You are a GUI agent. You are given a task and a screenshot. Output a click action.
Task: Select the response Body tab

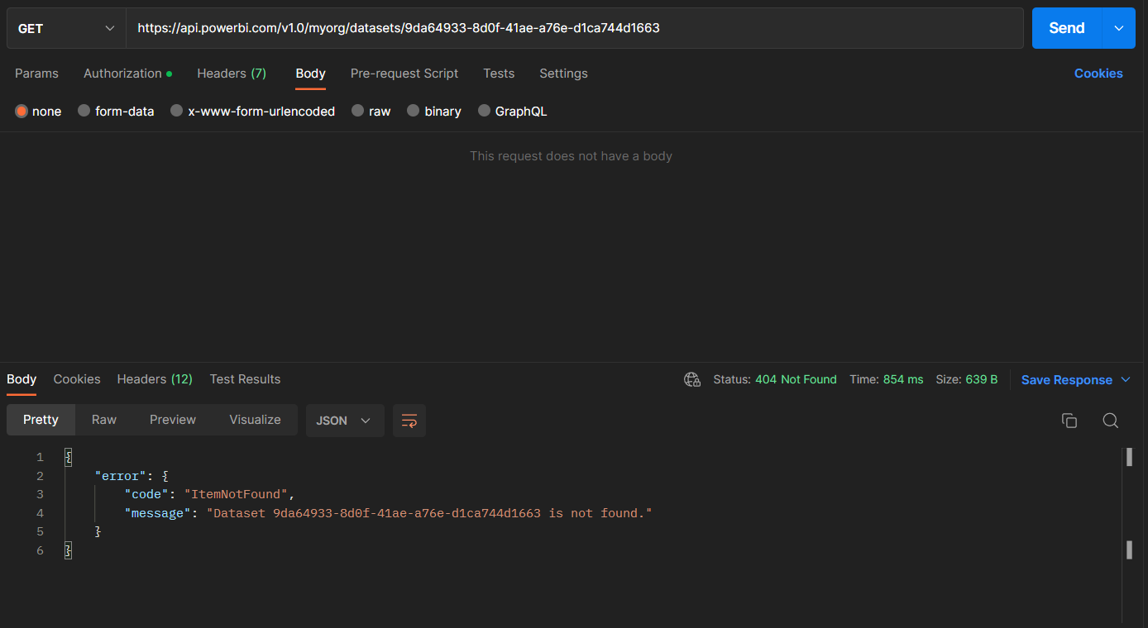(x=22, y=379)
